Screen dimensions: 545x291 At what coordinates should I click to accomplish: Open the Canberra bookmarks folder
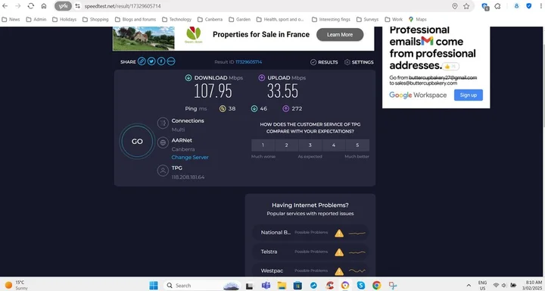pos(210,20)
